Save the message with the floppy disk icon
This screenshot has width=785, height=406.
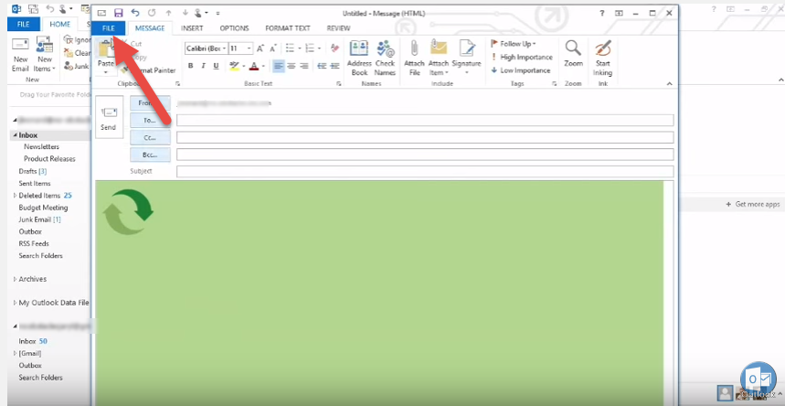click(118, 13)
